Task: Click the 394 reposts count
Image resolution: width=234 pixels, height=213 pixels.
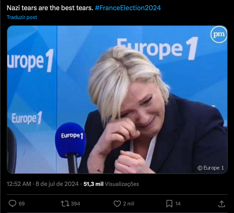Action: point(76,204)
